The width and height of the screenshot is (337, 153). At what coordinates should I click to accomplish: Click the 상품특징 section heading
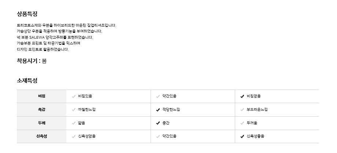(27, 14)
